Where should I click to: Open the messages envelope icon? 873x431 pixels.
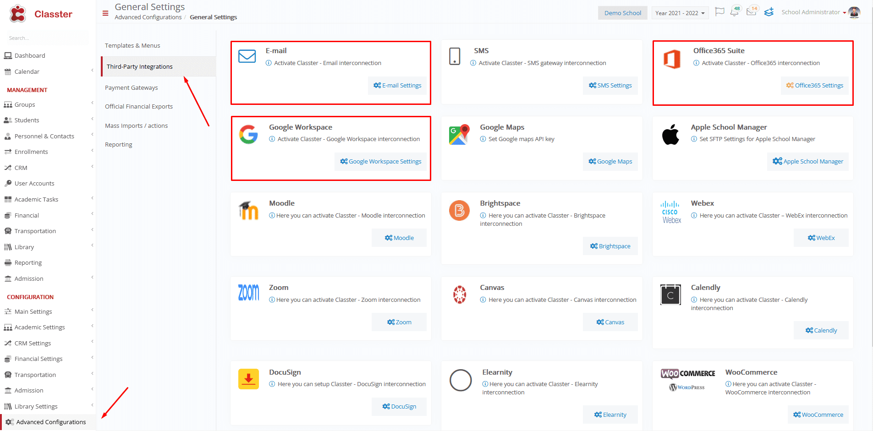(x=752, y=12)
